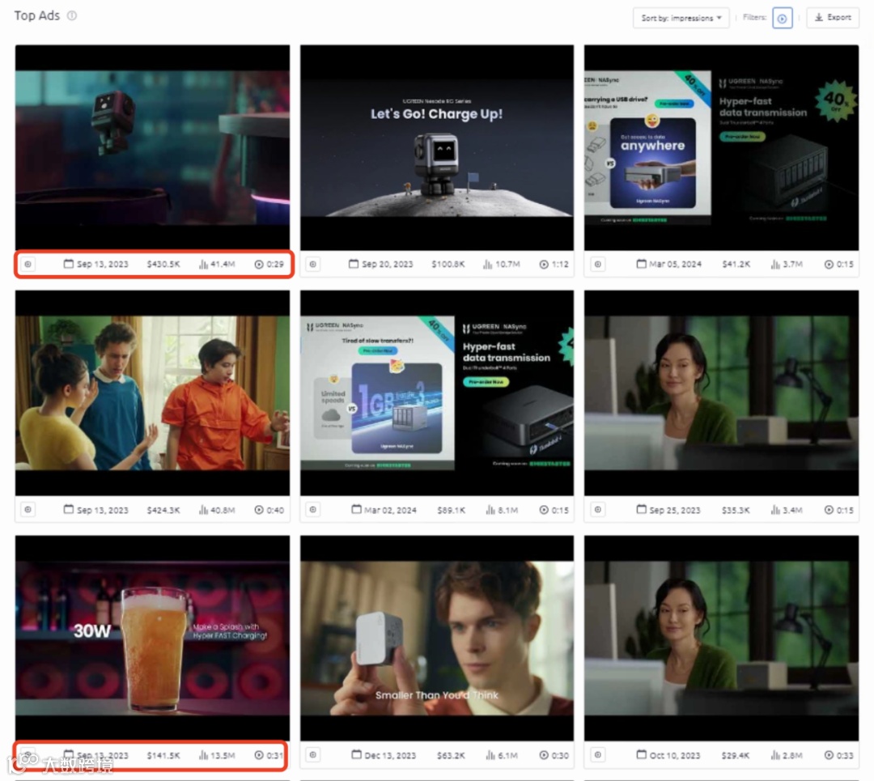Click the bar chart icon beside 40.8M
Screen dimensions: 874x781
coord(203,510)
